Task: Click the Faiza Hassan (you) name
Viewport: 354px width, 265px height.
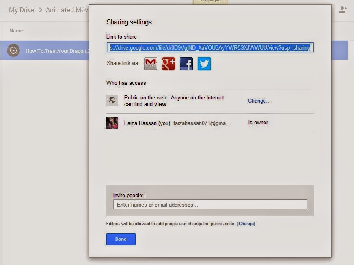Action: pos(147,123)
